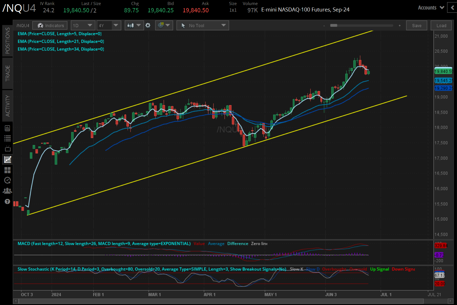This screenshot has width=457, height=305.
Task: Click the scrollbar right arrow at bottom
Action: (451, 301)
